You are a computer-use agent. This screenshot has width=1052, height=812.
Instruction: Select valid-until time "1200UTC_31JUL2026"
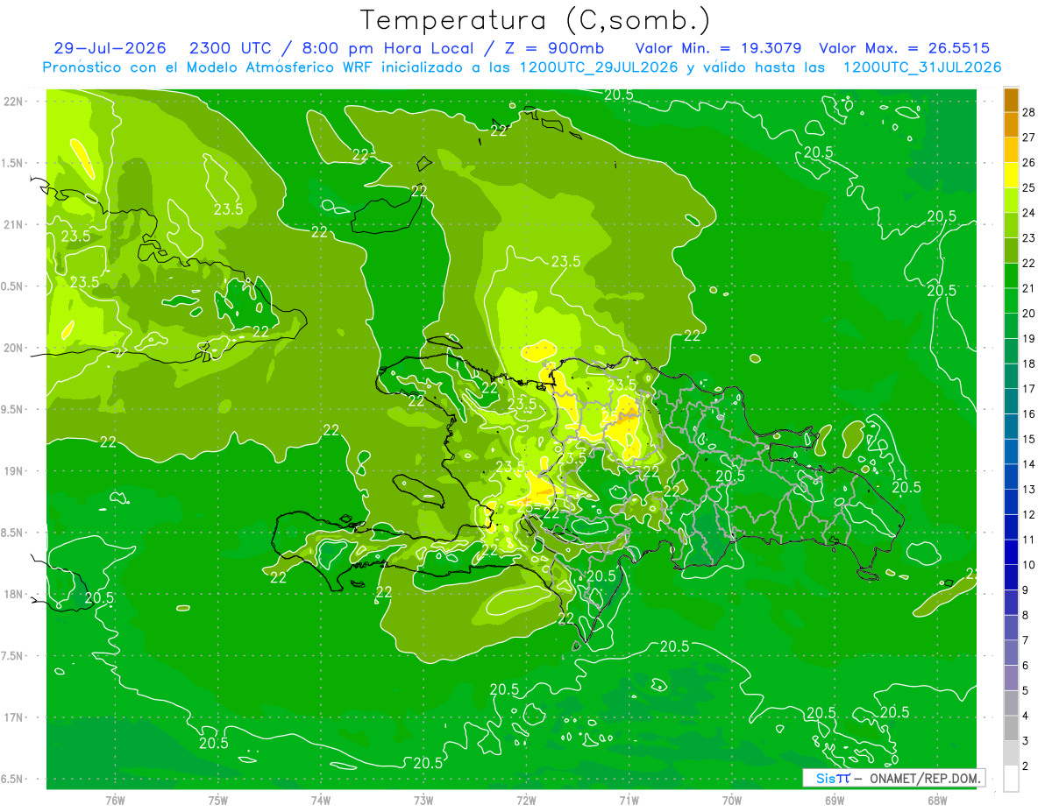pyautogui.click(x=921, y=67)
